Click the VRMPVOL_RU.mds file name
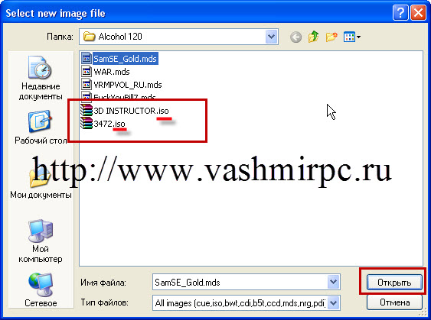 click(x=128, y=85)
